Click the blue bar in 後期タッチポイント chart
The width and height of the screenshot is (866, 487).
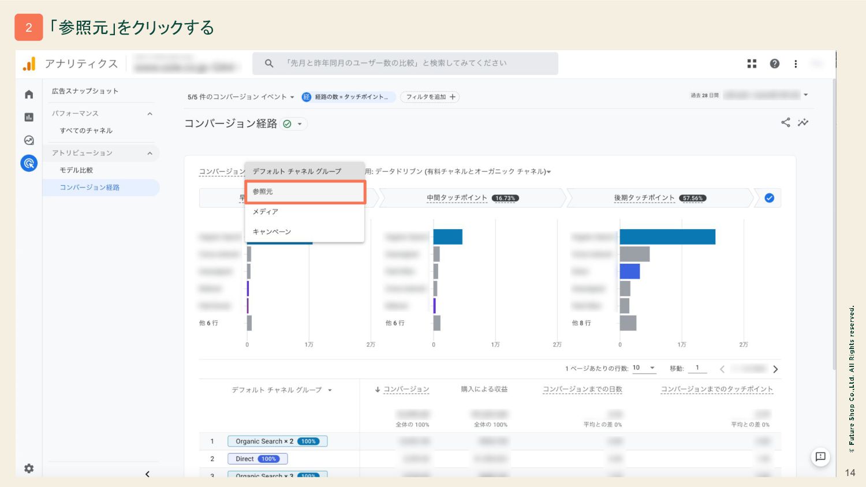pos(667,237)
